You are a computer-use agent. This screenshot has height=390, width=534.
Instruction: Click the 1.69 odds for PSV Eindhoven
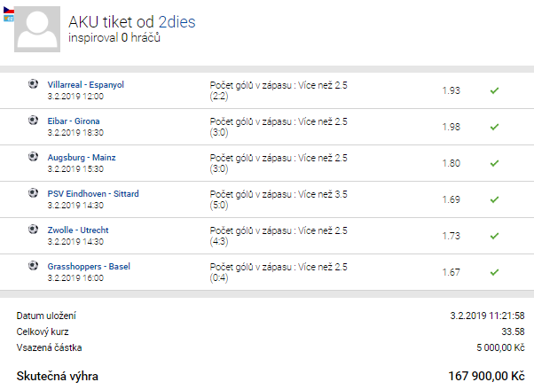pos(452,199)
